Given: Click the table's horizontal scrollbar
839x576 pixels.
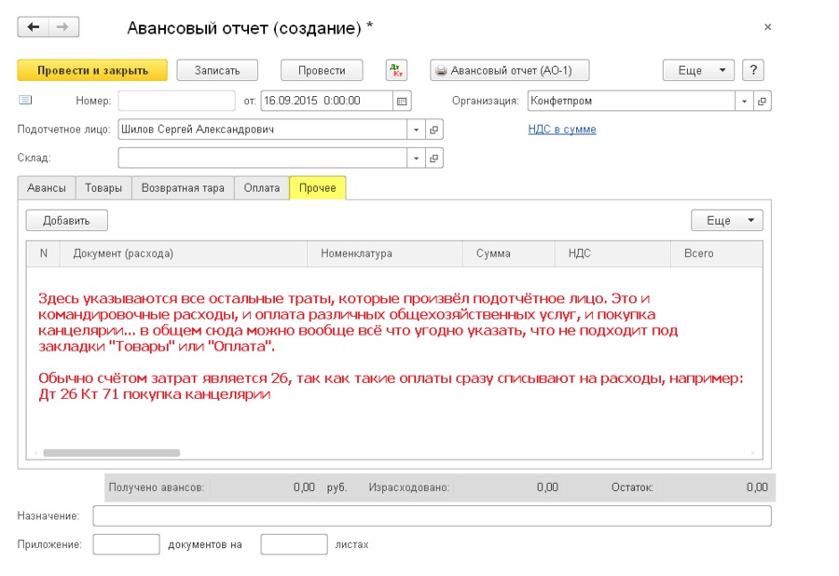Looking at the screenshot, I should (x=111, y=453).
